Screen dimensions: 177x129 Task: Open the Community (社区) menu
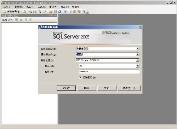[65, 7]
